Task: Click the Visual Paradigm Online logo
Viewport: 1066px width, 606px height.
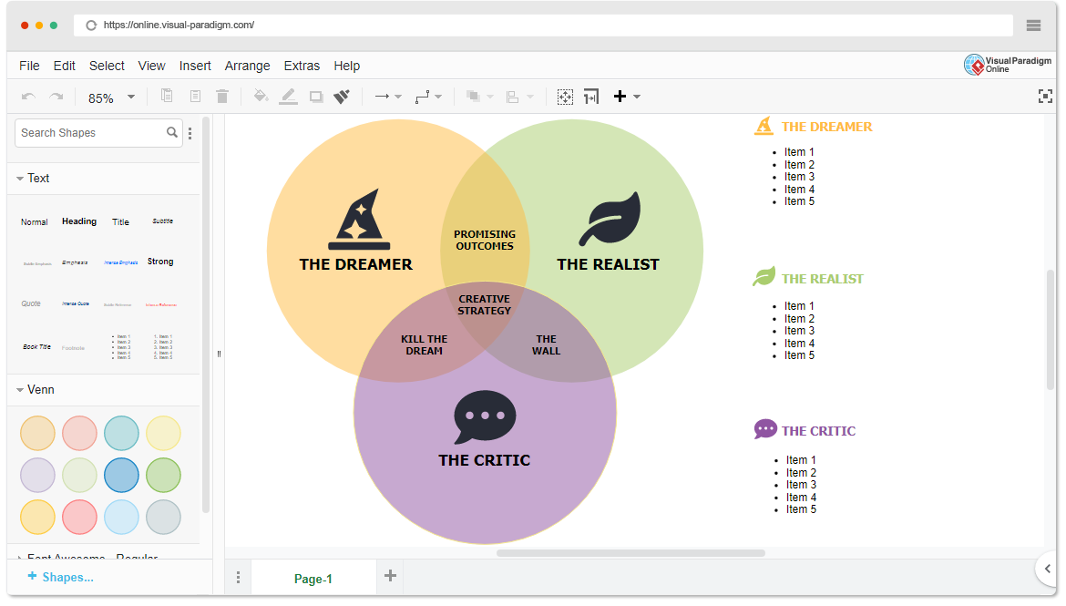Action: pyautogui.click(x=1008, y=65)
